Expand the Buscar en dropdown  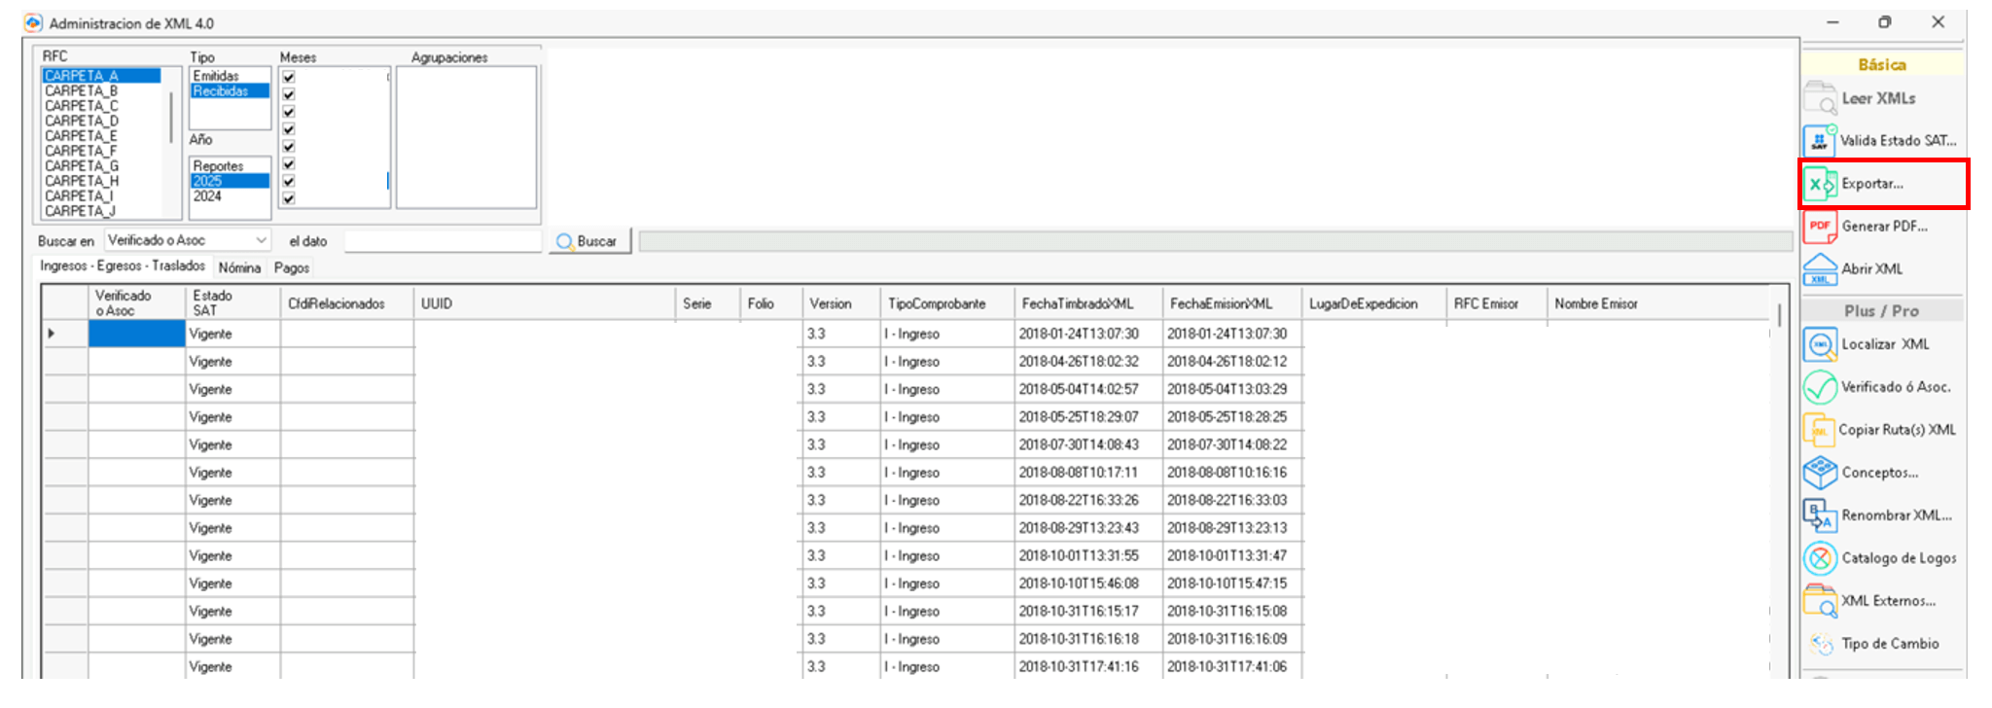pos(261,240)
